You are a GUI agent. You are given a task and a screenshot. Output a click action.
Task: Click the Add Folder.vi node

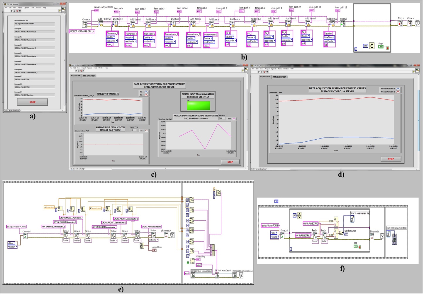point(101,23)
